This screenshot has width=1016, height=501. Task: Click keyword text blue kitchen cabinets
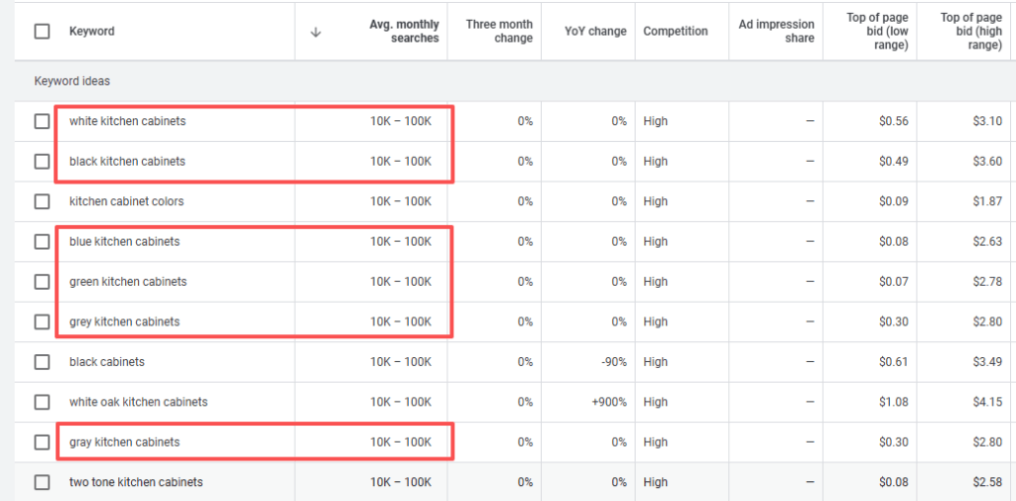[124, 242]
